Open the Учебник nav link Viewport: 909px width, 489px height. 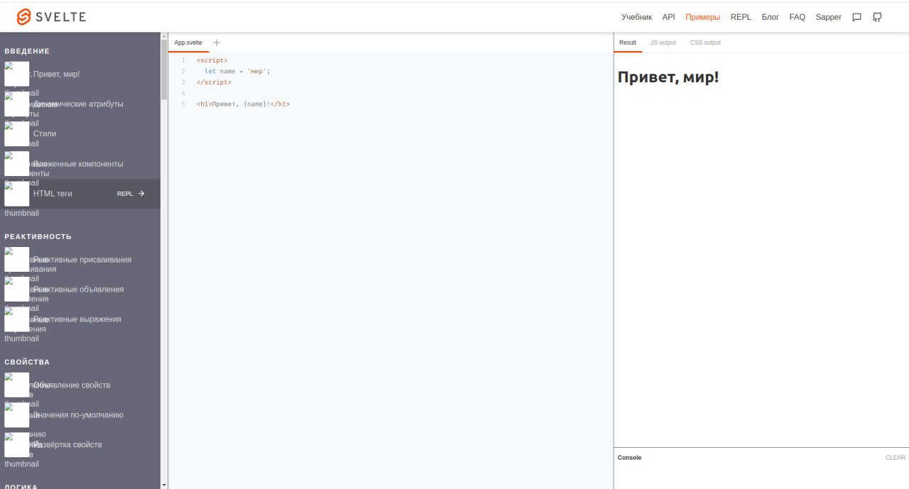pos(636,17)
